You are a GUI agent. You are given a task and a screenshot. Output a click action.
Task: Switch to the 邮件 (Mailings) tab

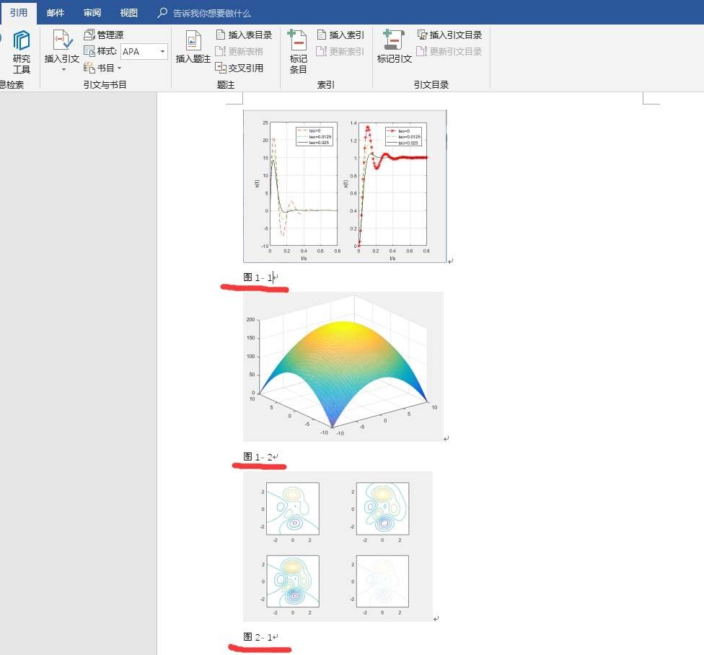[x=56, y=12]
